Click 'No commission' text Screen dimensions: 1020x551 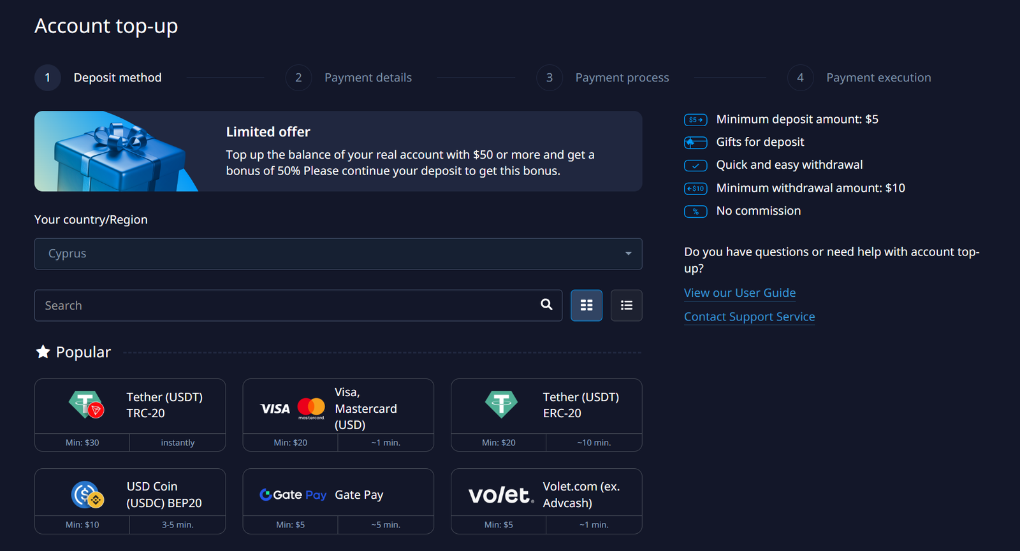click(x=759, y=211)
